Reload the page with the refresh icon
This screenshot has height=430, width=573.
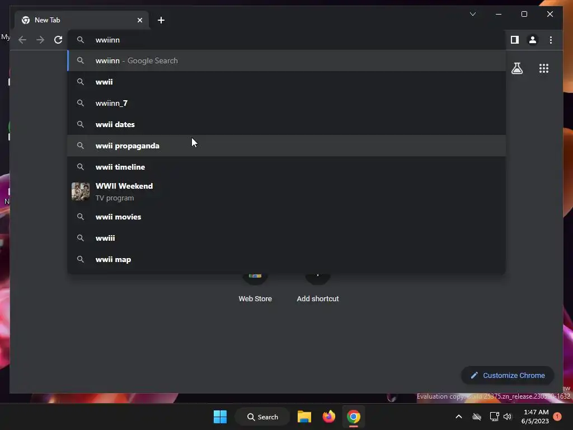pyautogui.click(x=58, y=40)
